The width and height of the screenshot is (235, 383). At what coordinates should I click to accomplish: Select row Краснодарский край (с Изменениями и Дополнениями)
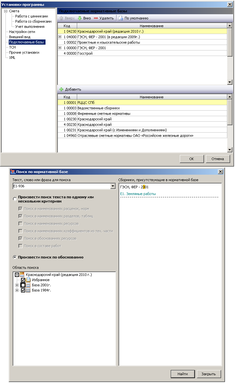tap(142, 130)
